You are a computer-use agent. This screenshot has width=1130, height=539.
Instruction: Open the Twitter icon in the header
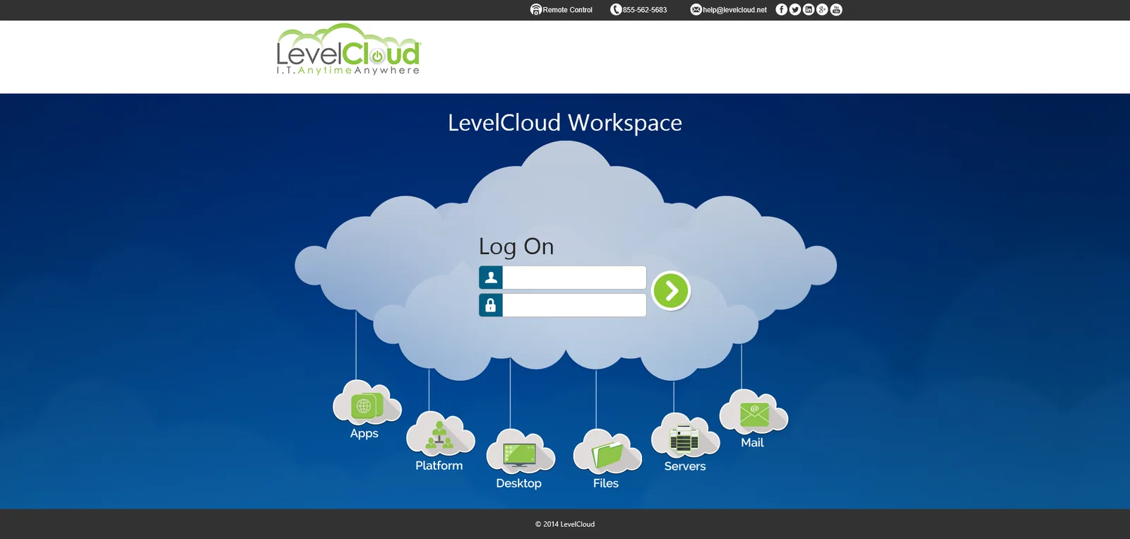pyautogui.click(x=795, y=9)
